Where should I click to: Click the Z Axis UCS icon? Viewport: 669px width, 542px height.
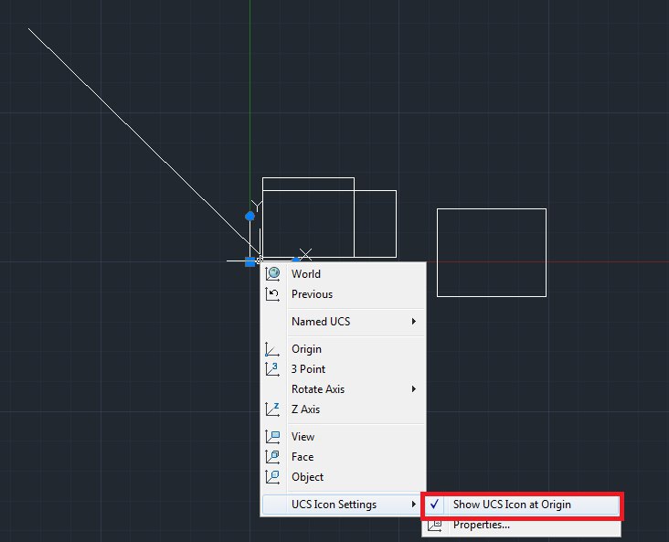coord(272,409)
